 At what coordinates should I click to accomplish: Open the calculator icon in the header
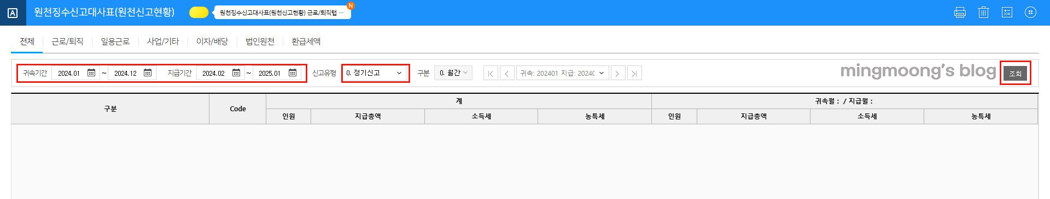click(x=1007, y=13)
